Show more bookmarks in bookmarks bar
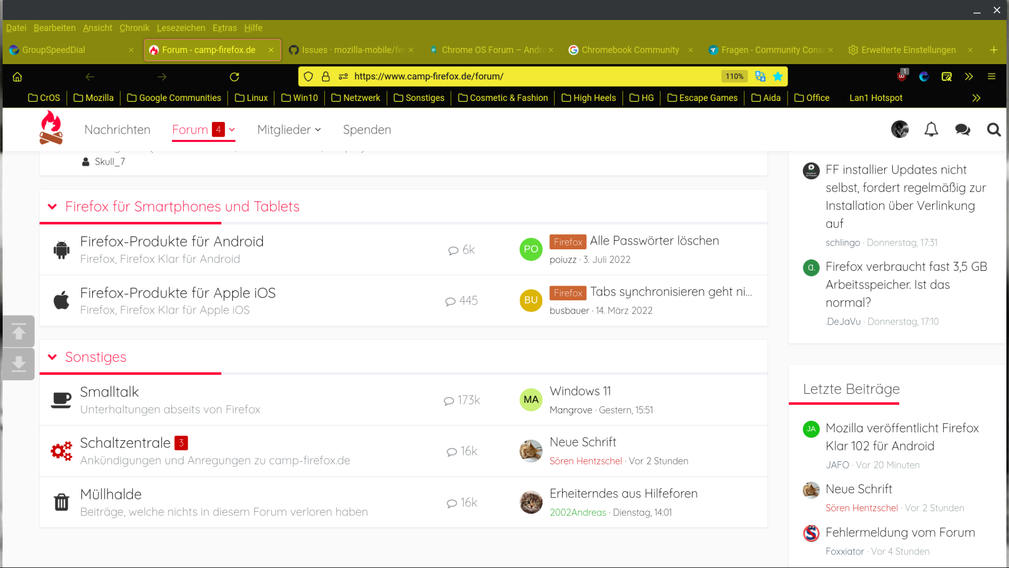 pyautogui.click(x=976, y=98)
